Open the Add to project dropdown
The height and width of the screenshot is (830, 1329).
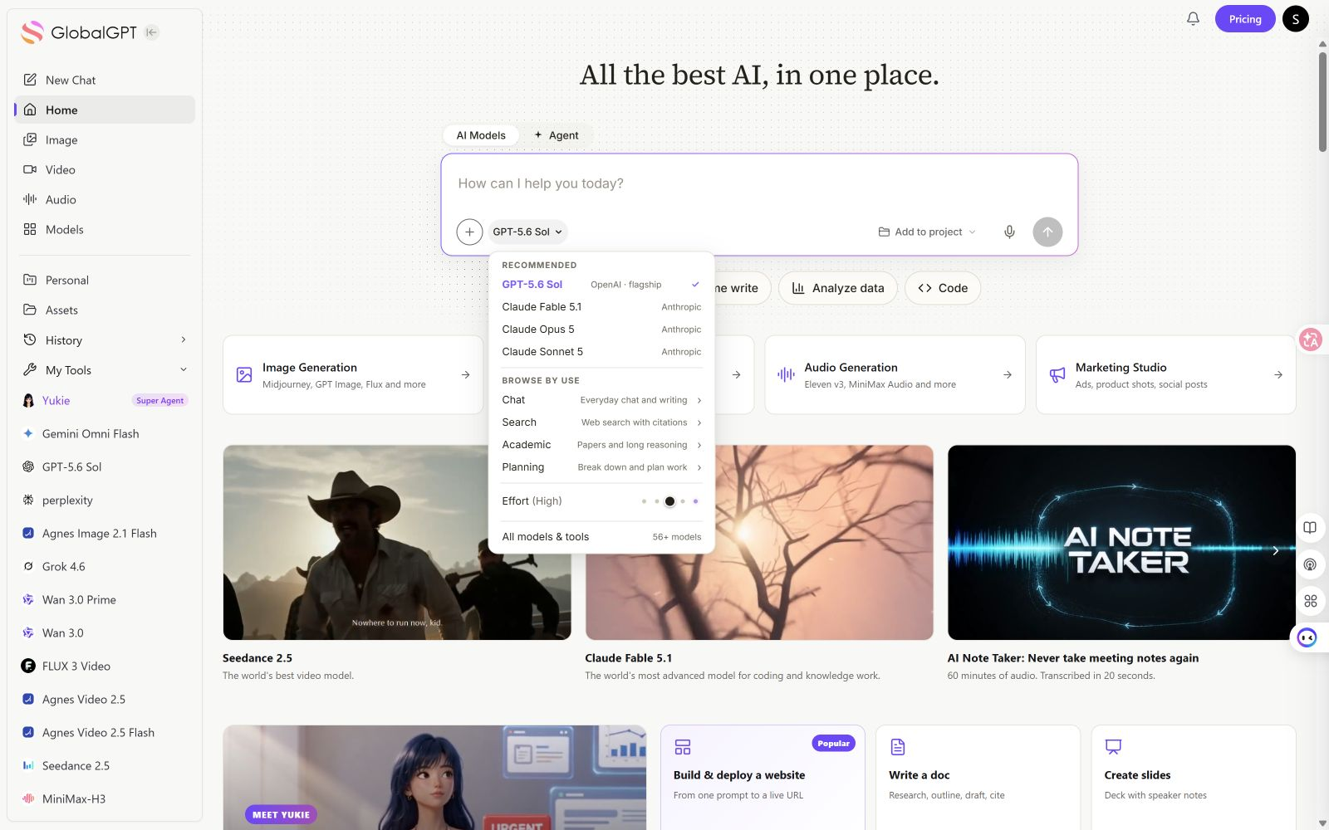click(927, 232)
